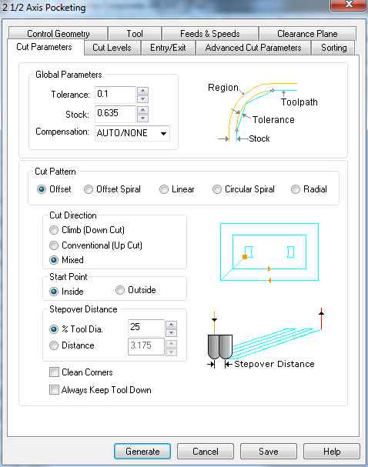The width and height of the screenshot is (368, 467).
Task: Click the Generate button
Action: coord(142,452)
